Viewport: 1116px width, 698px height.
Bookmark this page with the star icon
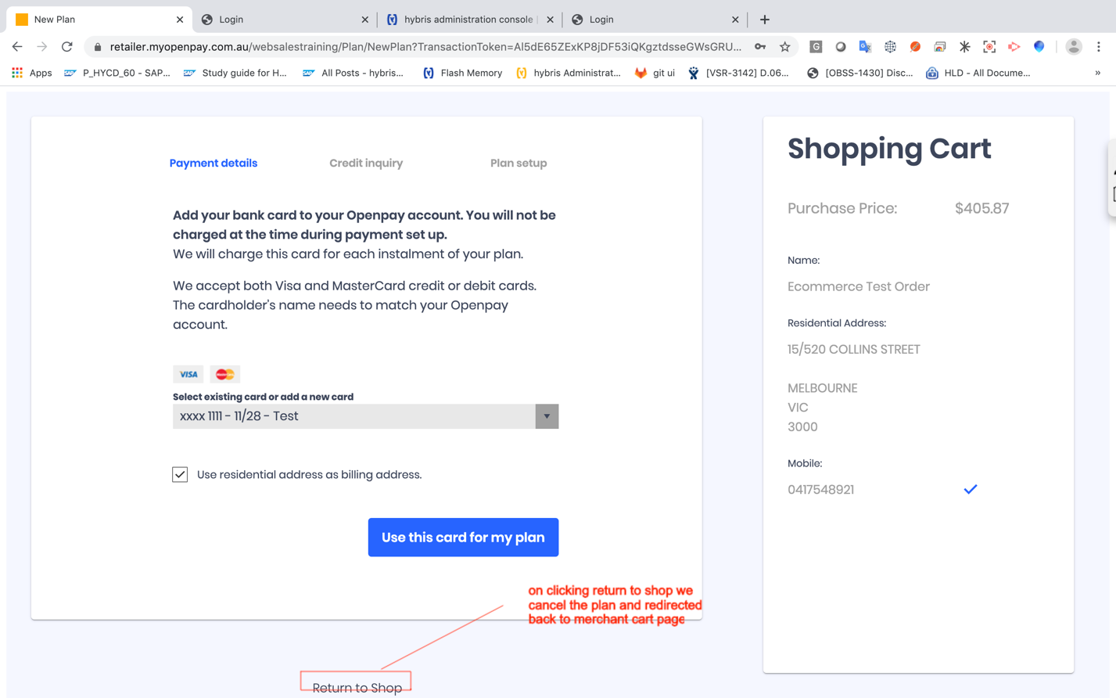(784, 47)
